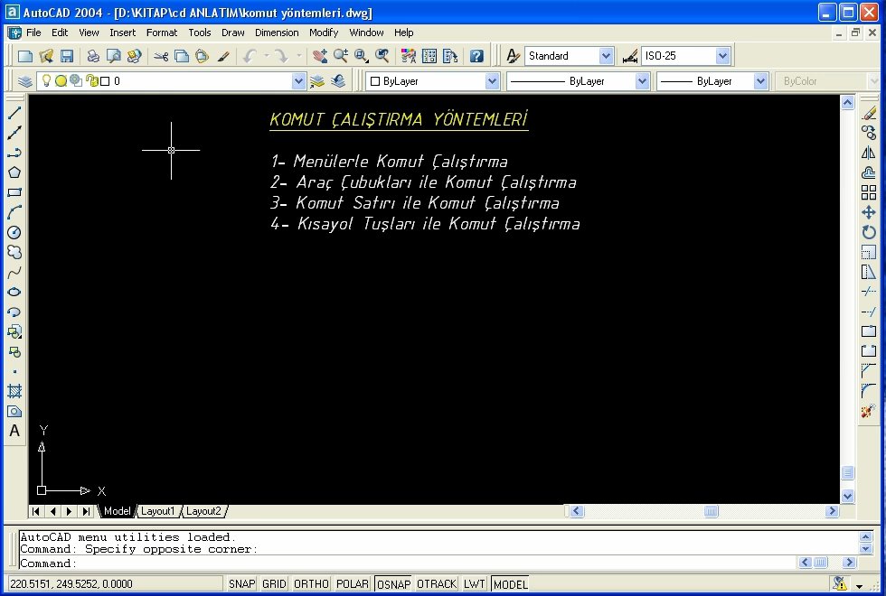
Task: Toggle OSNAP in status bar
Action: (393, 583)
